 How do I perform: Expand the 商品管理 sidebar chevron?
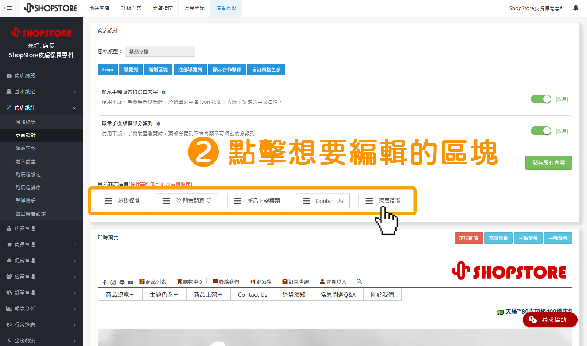(74, 244)
